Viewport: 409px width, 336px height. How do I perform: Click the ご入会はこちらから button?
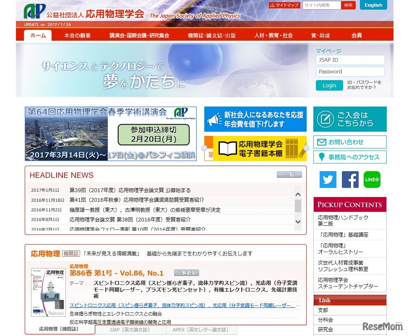click(x=350, y=119)
